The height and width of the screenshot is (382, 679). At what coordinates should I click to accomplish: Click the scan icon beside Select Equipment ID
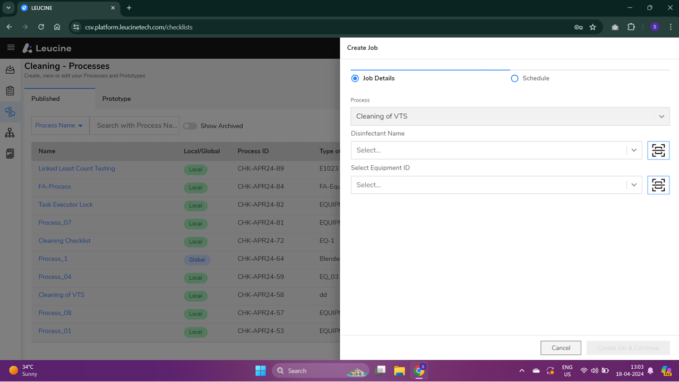[x=658, y=185]
